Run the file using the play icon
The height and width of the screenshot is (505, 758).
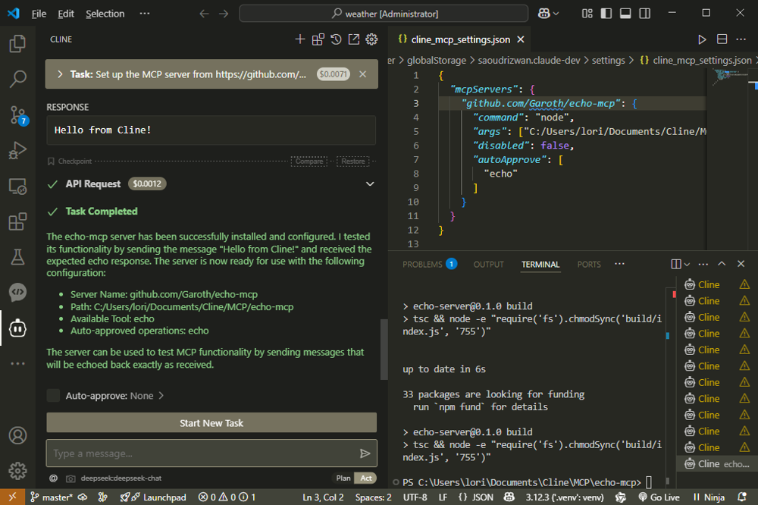tap(702, 39)
